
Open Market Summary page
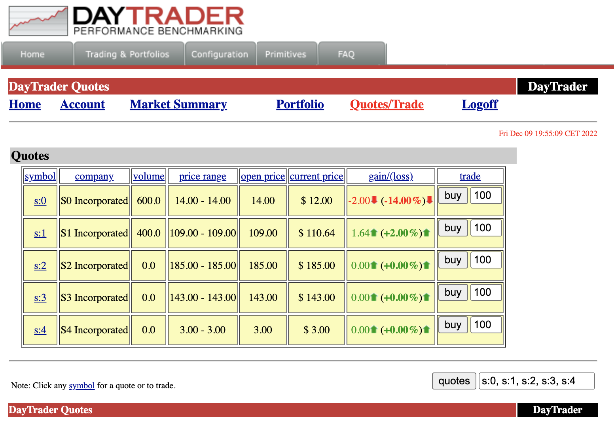178,104
